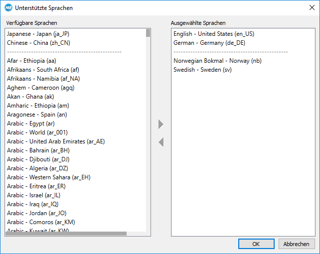Select English - United States in selected list
Image resolution: width=320 pixels, height=254 pixels.
214,34
